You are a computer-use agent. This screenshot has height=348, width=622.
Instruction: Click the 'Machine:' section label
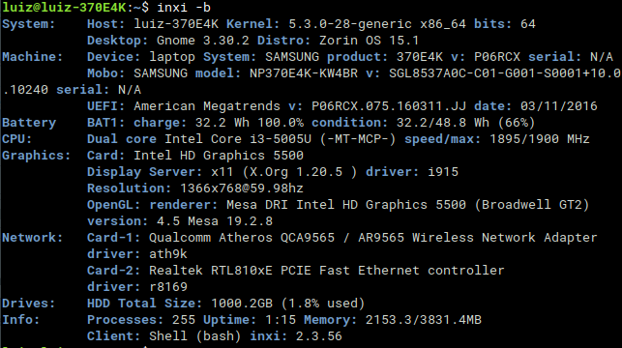[x=33, y=57]
